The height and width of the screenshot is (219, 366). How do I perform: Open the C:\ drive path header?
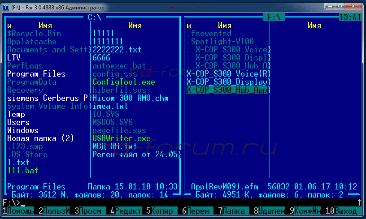[95, 17]
